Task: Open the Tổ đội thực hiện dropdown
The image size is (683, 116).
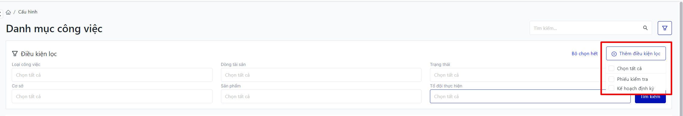Action: [x=530, y=96]
